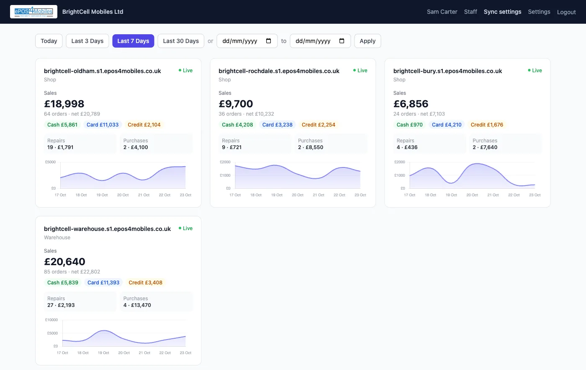Click the Card £11,393 badge
Screen dimensions: 586x370
pos(103,283)
